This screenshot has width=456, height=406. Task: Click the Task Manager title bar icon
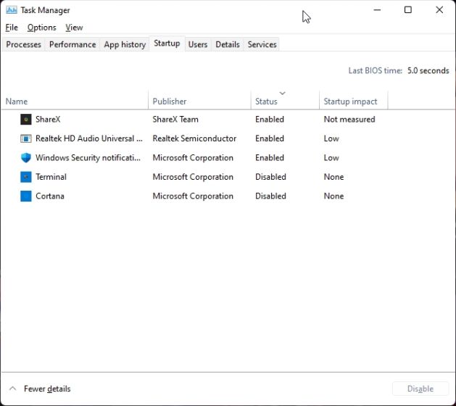12,10
